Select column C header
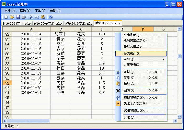Image resolution: width=184 pixels, height=130 pixels. (81, 29)
